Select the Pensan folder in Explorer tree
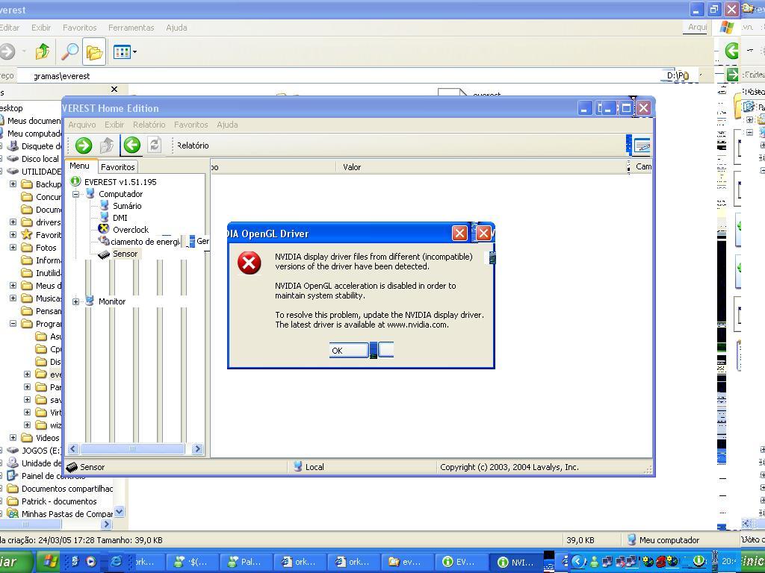This screenshot has height=573, width=765. 49,310
